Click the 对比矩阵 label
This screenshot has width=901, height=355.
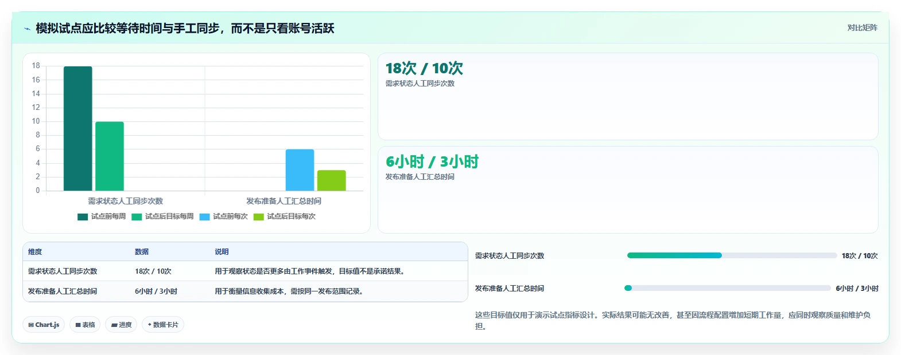tap(862, 27)
